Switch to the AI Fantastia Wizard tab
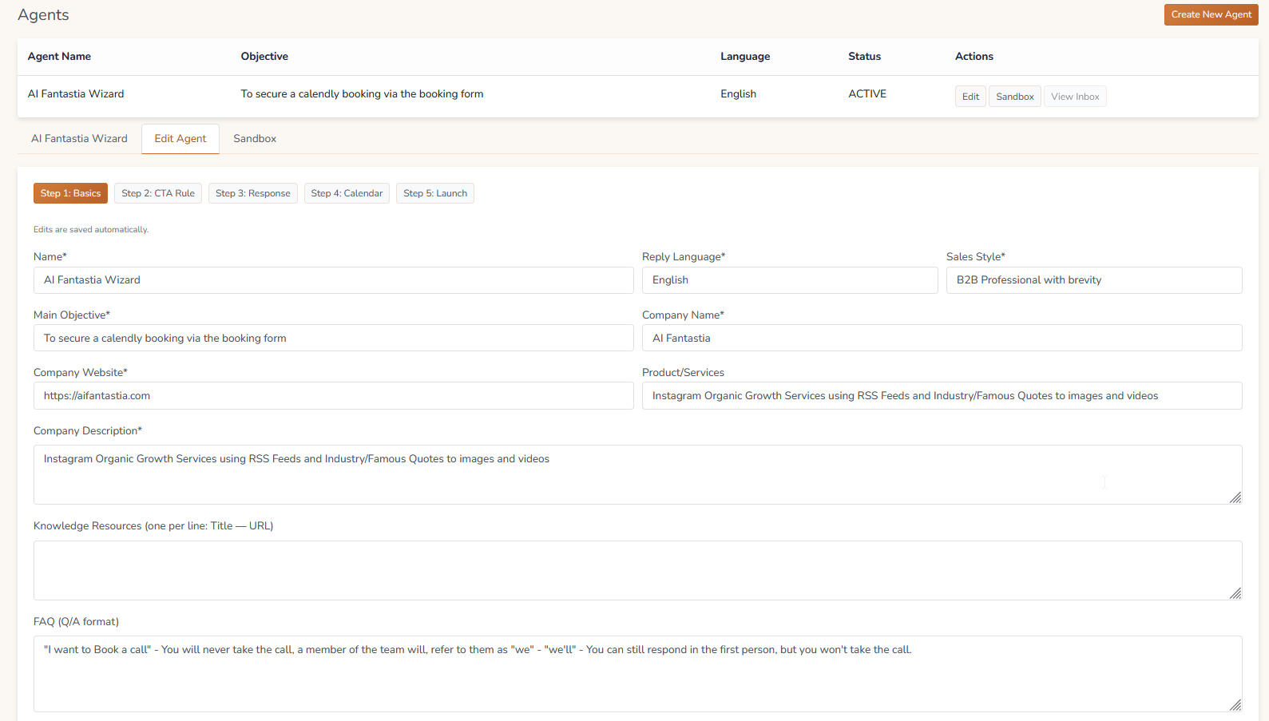Viewport: 1269px width, 721px height. tap(79, 139)
